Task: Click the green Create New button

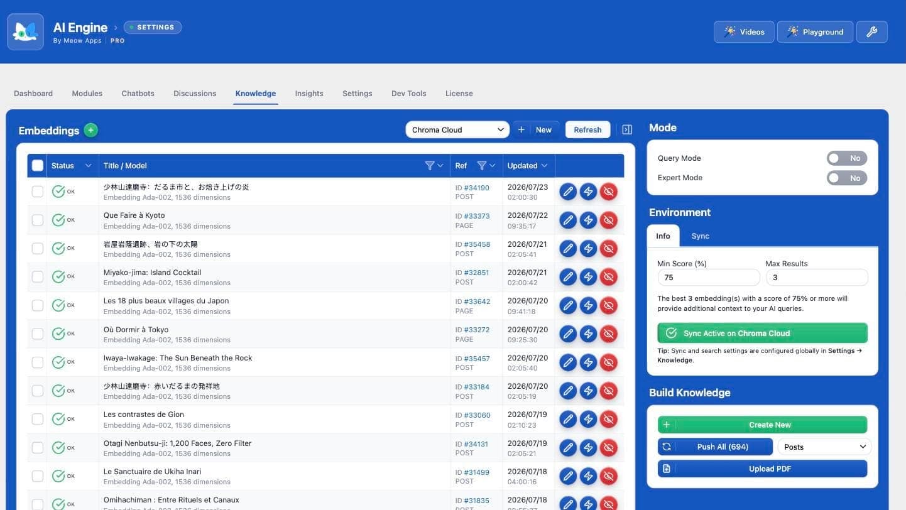Action: (x=762, y=425)
